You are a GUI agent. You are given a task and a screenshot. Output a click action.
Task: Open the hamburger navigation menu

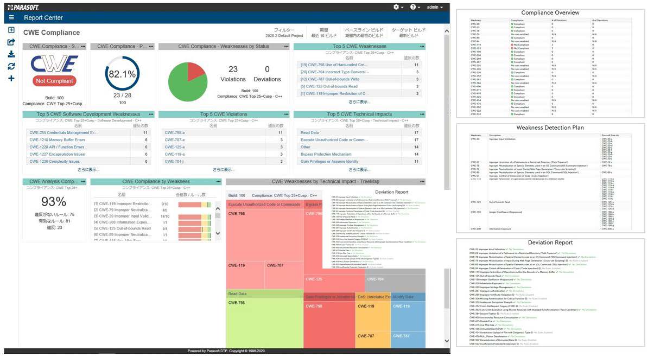tap(11, 18)
